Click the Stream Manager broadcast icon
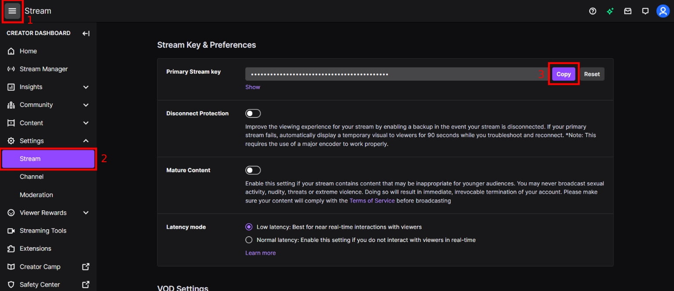Viewport: 674px width, 291px height. coord(11,69)
